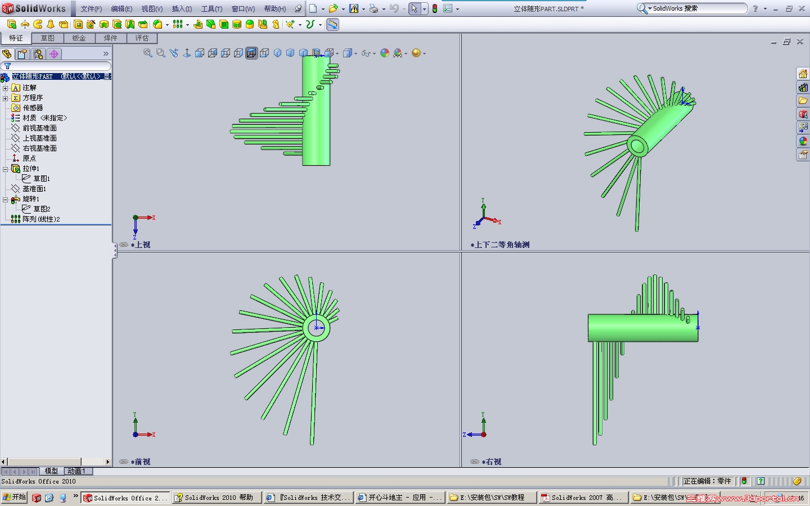Viewport: 810px width, 506px height.
Task: Switch to the 评估 tab
Action: click(x=142, y=38)
